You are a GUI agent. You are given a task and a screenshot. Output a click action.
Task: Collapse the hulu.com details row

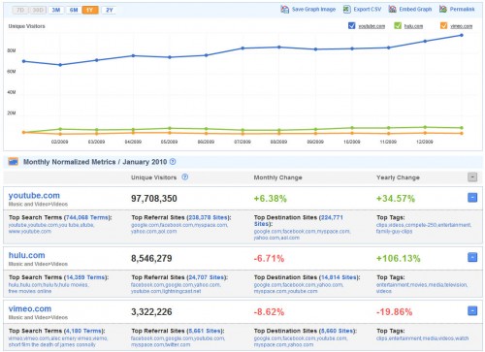472,257
